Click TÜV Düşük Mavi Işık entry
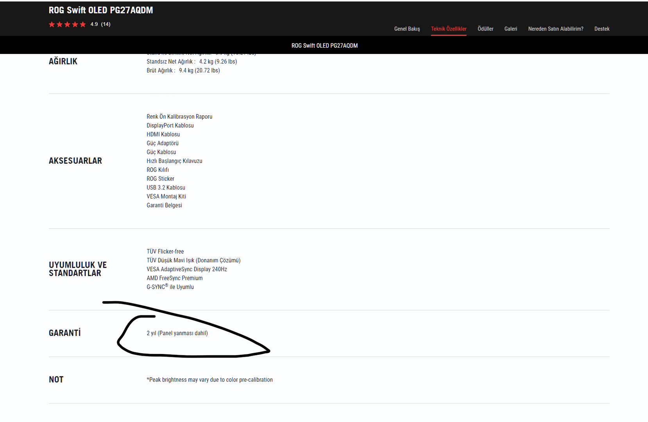Screen dimensions: 648x422 click(193, 260)
